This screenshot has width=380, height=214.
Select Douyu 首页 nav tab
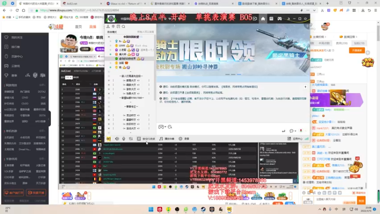click(78, 27)
